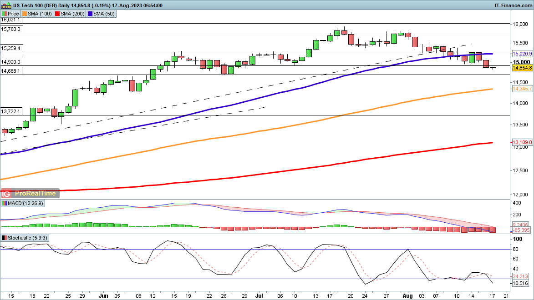Click the ProRealTime watermark text
The height and width of the screenshot is (300, 534).
click(x=36, y=194)
